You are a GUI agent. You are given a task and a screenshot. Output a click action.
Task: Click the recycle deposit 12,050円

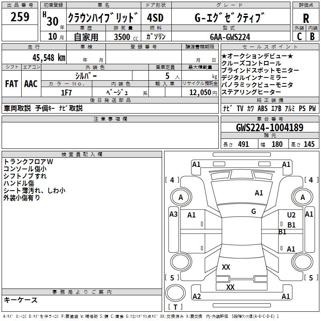tap(203, 93)
